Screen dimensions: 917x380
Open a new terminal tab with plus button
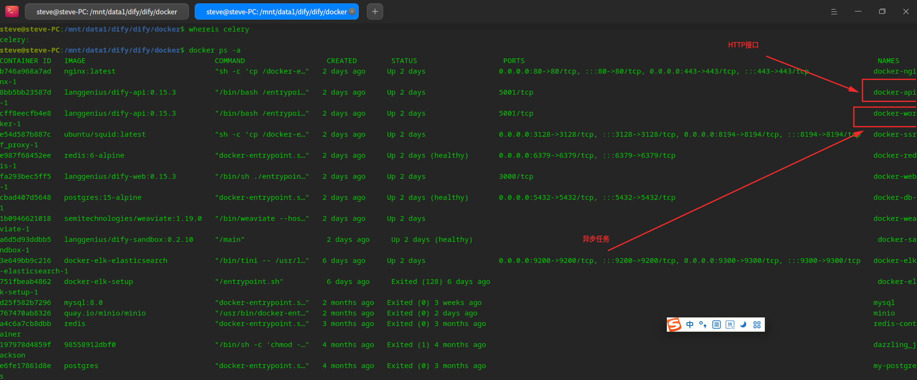tap(375, 11)
